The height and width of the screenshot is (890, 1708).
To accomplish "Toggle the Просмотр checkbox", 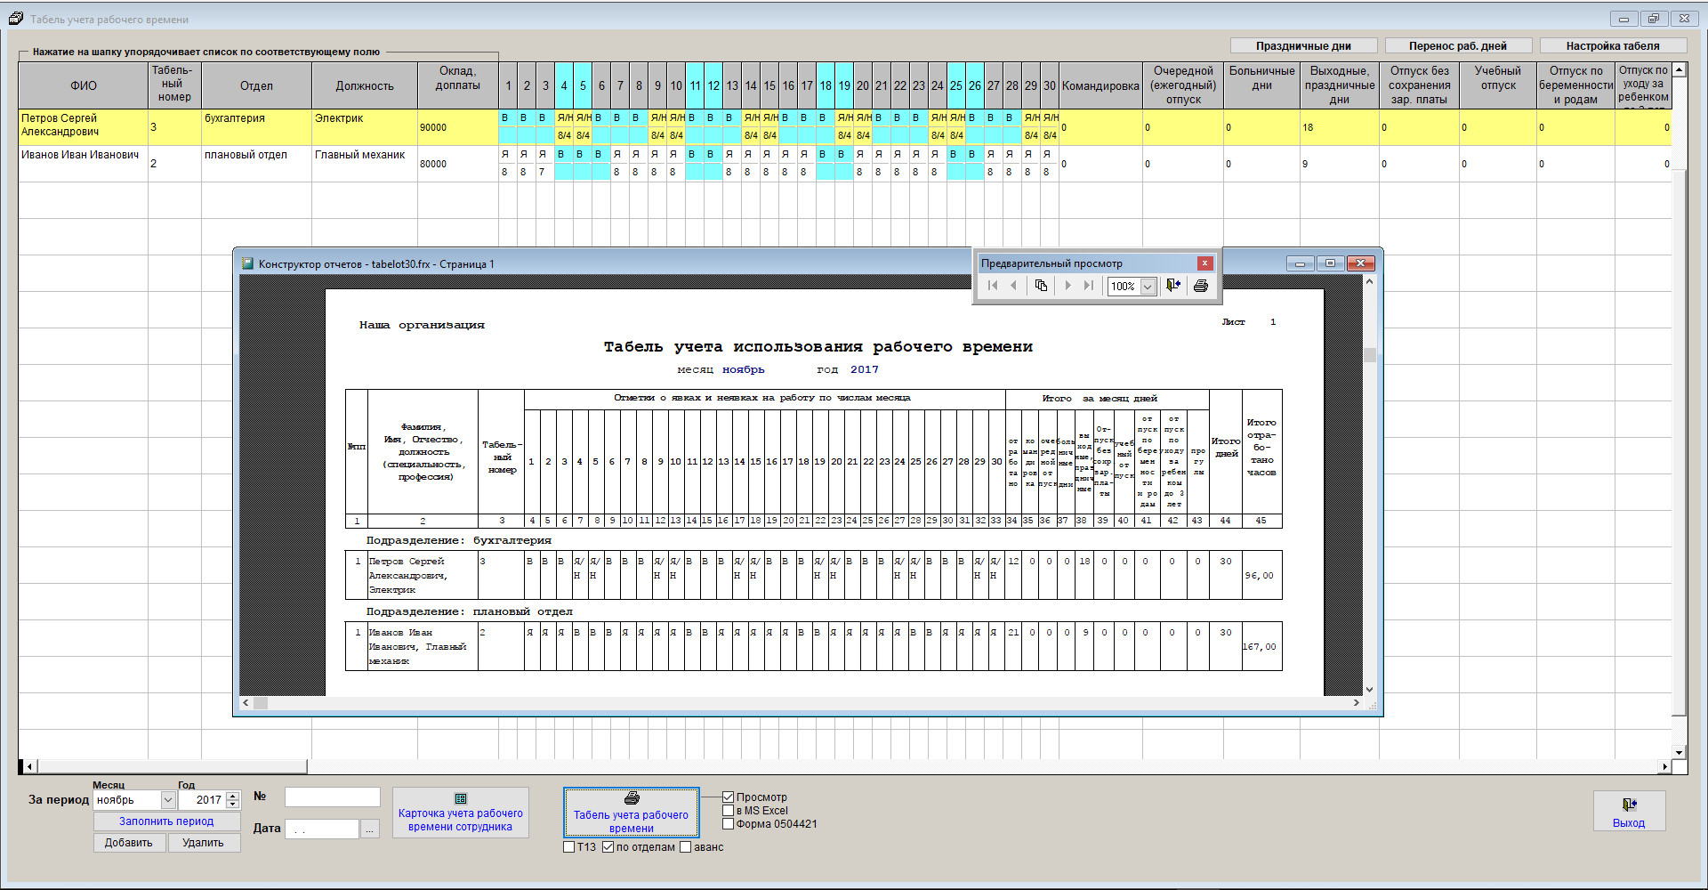I will (x=729, y=797).
